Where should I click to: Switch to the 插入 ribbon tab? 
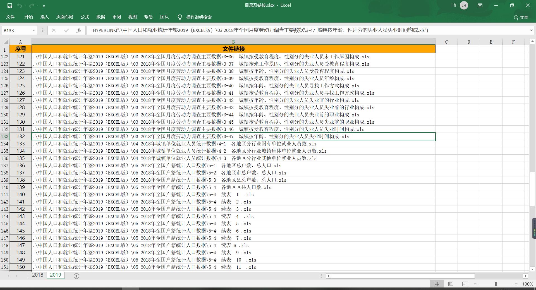pos(45,17)
